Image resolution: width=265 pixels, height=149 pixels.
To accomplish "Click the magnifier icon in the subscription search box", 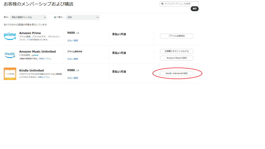I will [x=162, y=4].
